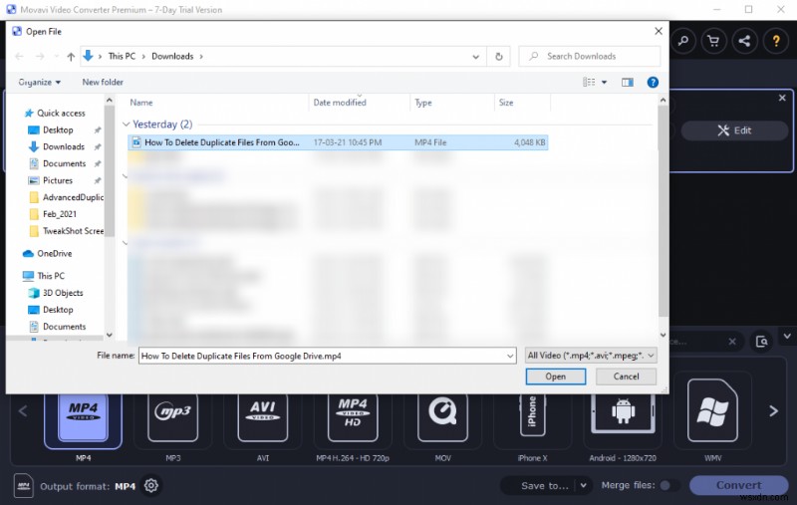The height and width of the screenshot is (505, 797).
Task: Select the MP3 format preset
Action: (172, 421)
